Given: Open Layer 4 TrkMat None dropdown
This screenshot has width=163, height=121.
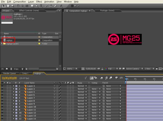Looking at the screenshot, I should click(x=96, y=89).
